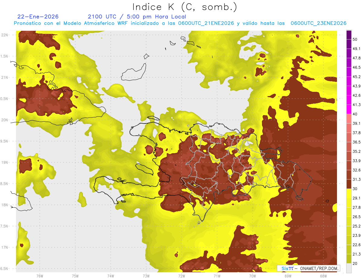Viewport: 363px width, 280px height.
Task: Click the '74W' longitude label
Action: (111, 275)
